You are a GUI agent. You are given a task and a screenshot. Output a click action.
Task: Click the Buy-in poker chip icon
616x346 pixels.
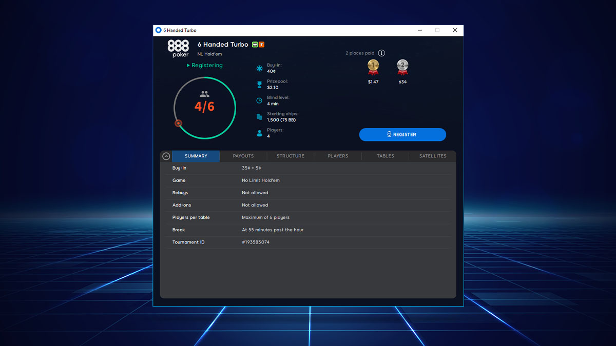[259, 68]
